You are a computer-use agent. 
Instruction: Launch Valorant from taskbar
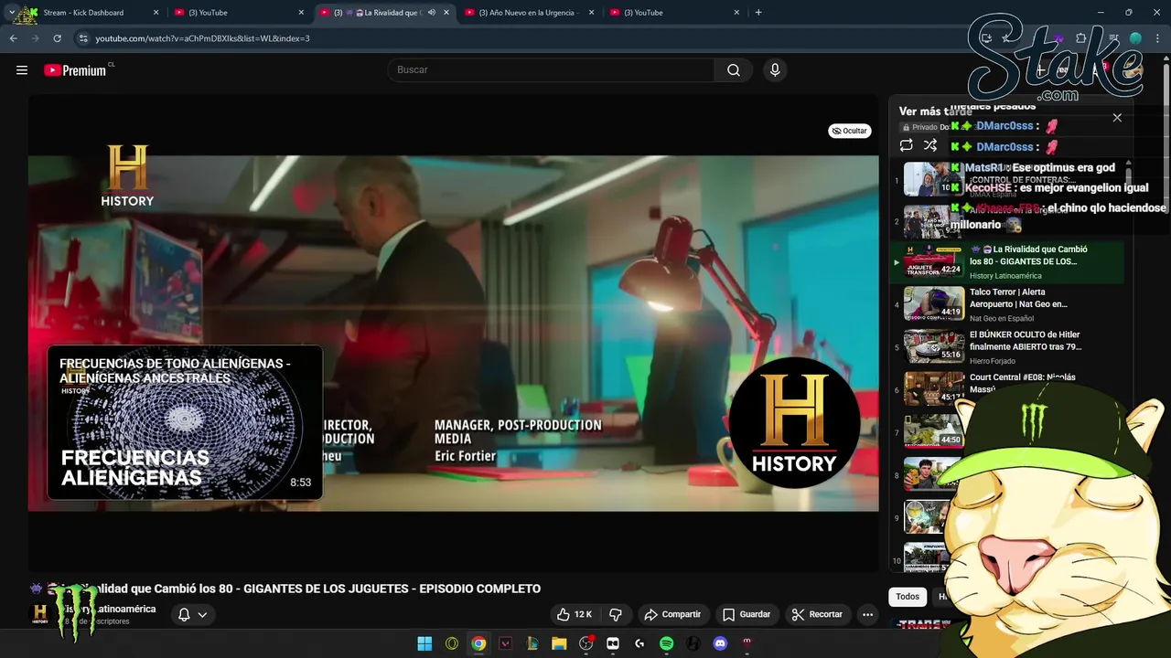(505, 643)
